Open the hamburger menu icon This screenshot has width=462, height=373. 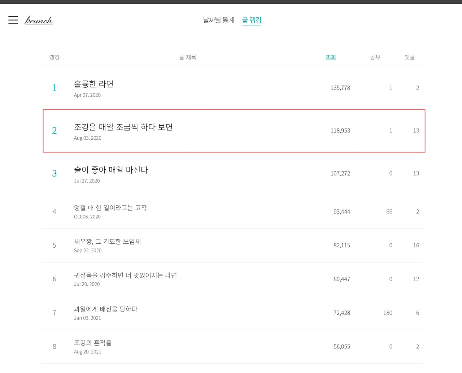point(13,20)
